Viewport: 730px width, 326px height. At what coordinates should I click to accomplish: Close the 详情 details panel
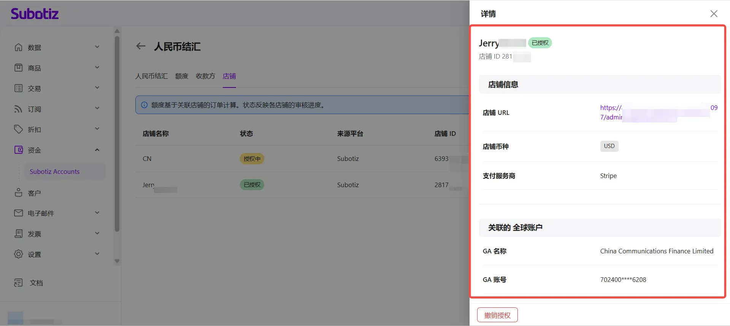tap(714, 14)
